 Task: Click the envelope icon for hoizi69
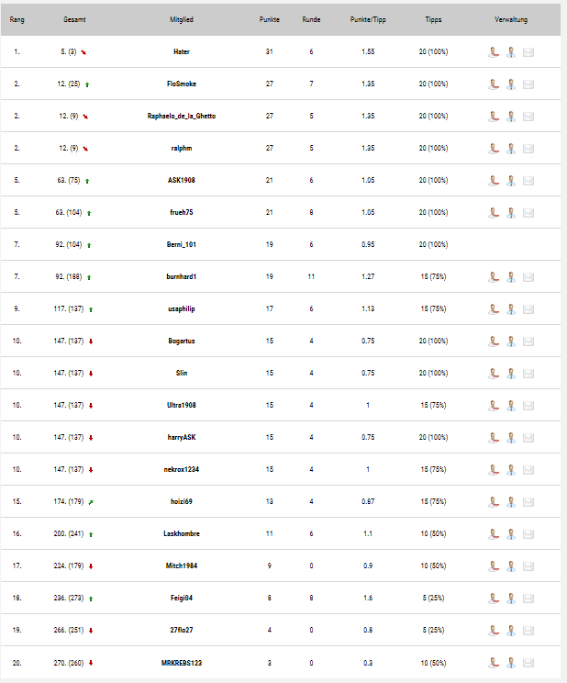coord(528,502)
